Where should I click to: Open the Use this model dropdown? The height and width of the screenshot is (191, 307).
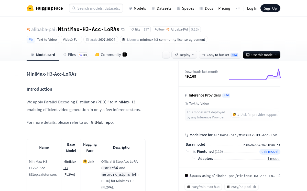pyautogui.click(x=261, y=55)
